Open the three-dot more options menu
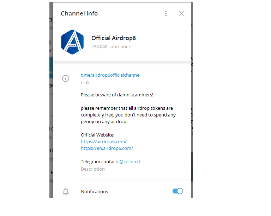 point(166,13)
